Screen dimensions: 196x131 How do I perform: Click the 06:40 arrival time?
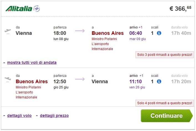point(136,33)
